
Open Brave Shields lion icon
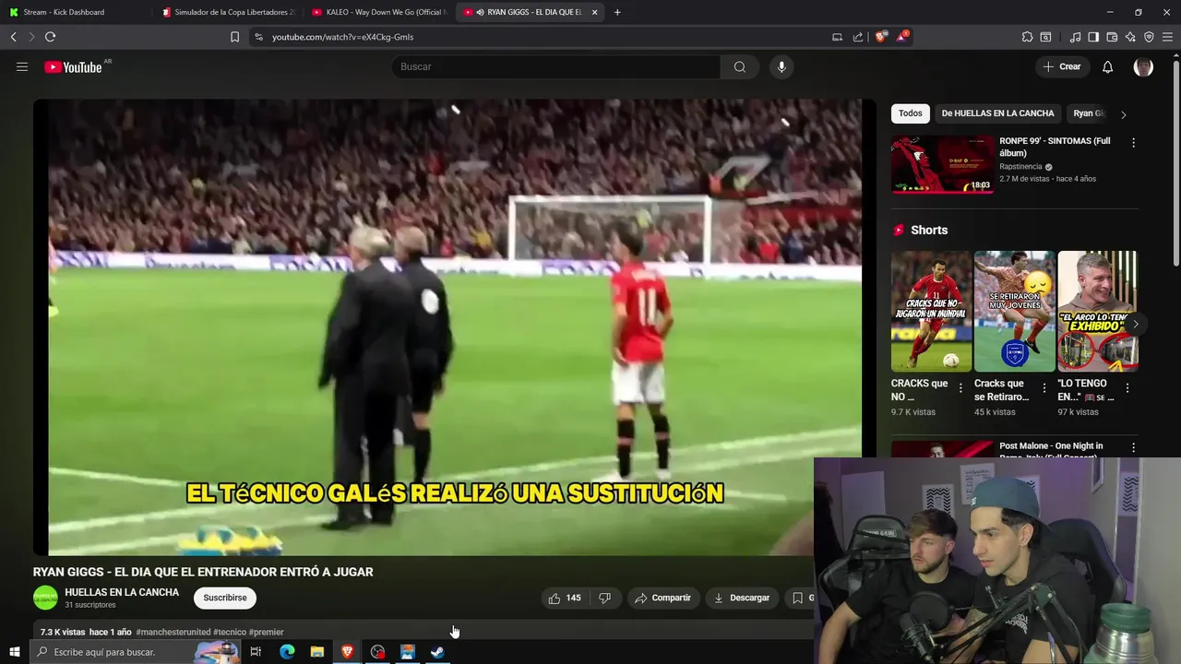coord(880,37)
